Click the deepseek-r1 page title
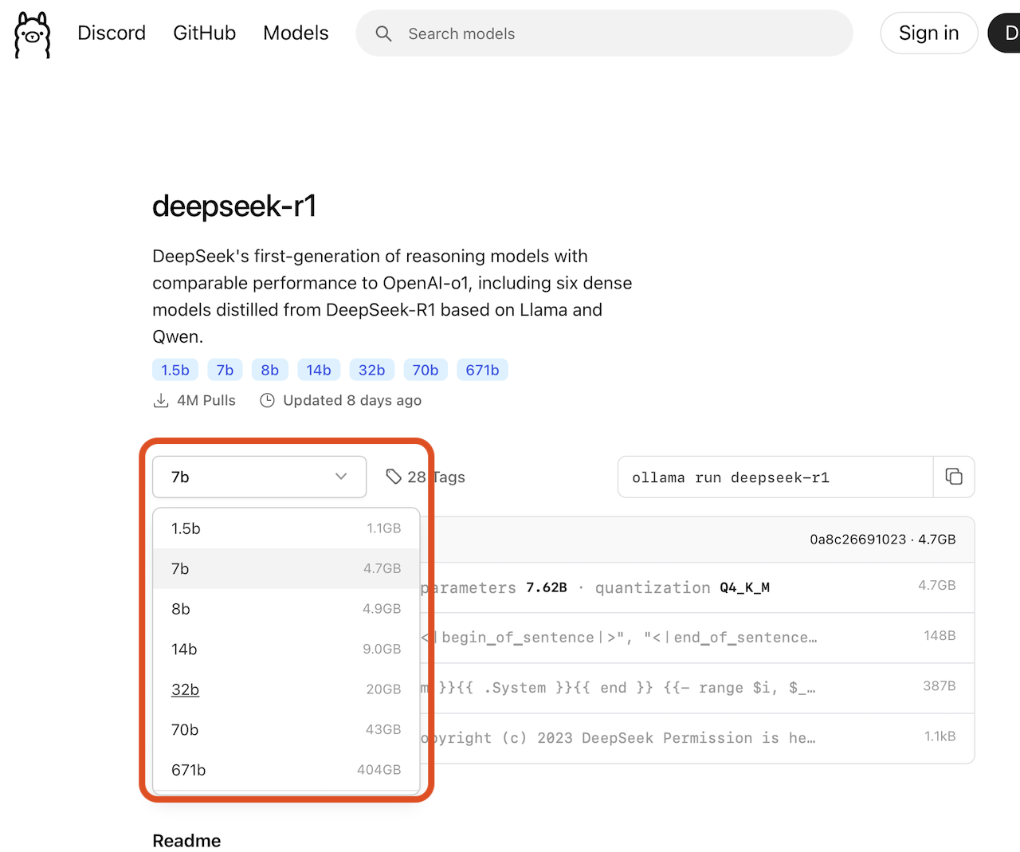This screenshot has height=852, width=1020. pyautogui.click(x=234, y=206)
